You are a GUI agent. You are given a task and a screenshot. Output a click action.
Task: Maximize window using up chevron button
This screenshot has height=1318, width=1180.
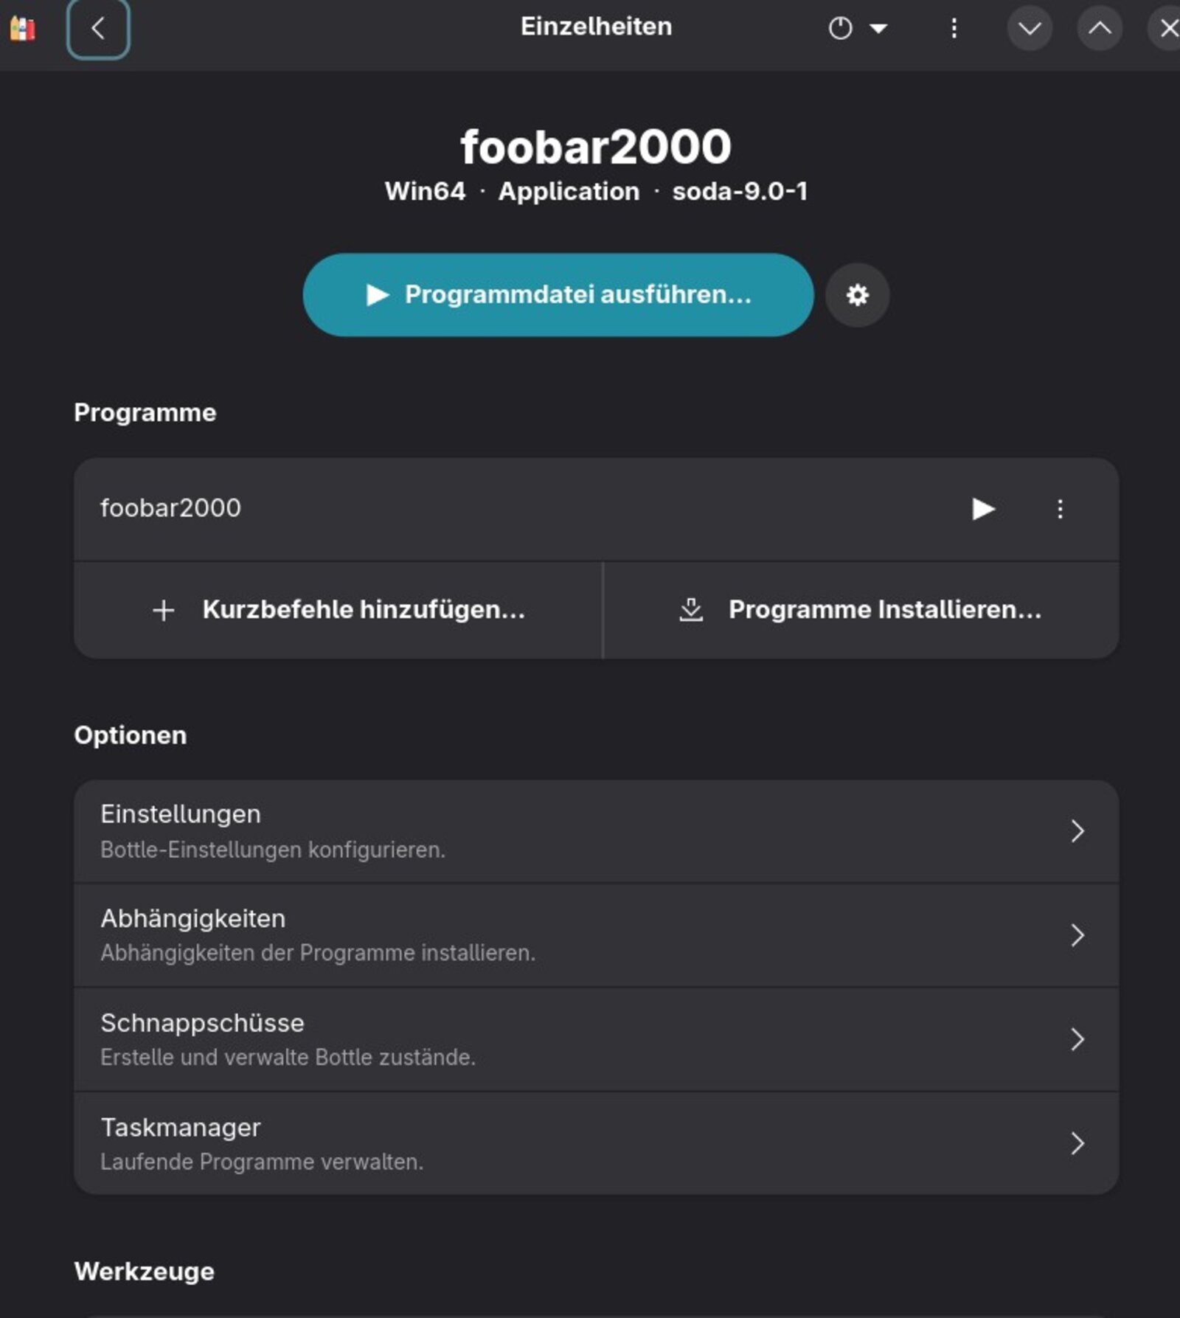pos(1100,29)
